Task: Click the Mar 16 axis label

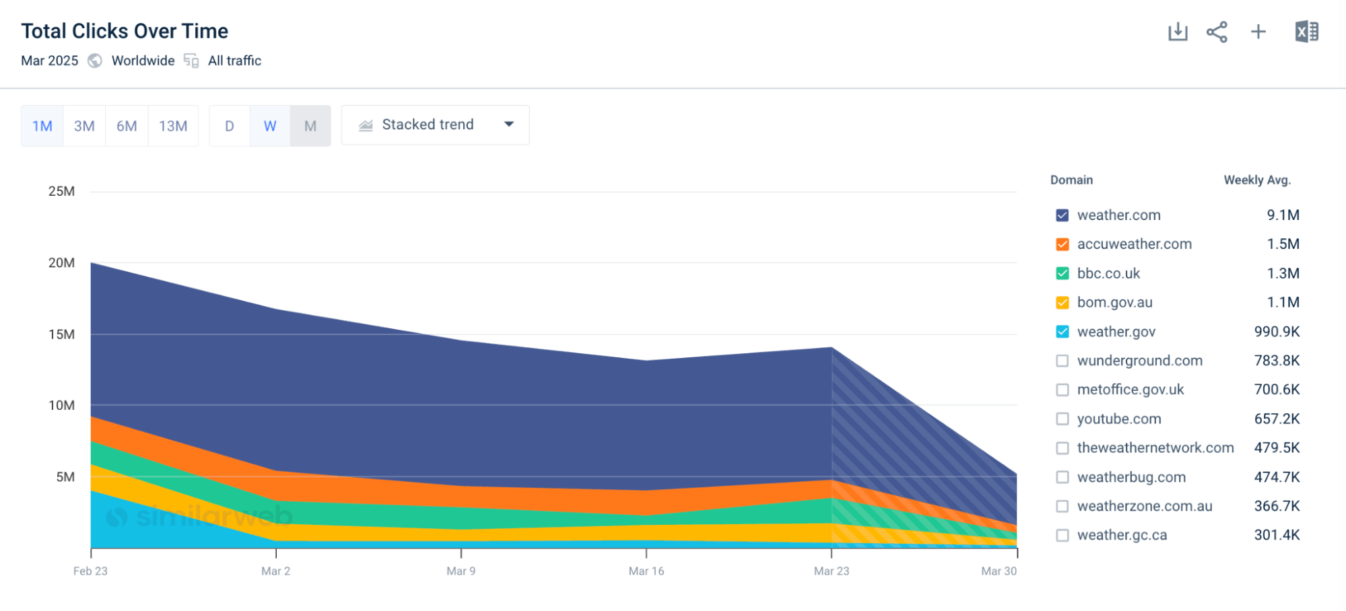Action: [646, 571]
